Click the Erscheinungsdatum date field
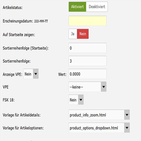This screenshot has height=141, width=141. (x=87, y=21)
